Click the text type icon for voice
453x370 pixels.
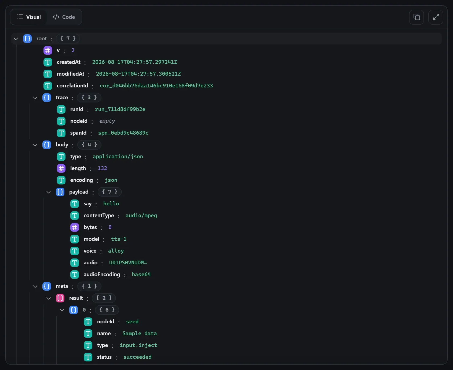pos(75,251)
